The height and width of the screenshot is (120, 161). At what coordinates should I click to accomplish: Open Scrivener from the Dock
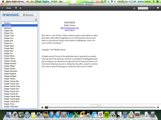pyautogui.click(x=119, y=115)
